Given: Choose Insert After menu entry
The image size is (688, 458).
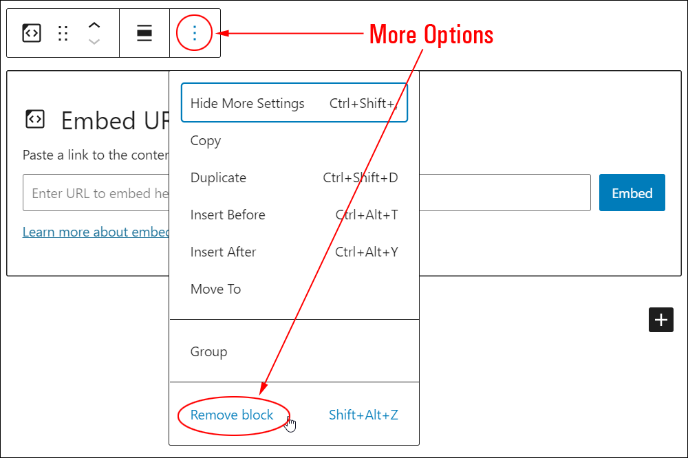Looking at the screenshot, I should point(294,252).
